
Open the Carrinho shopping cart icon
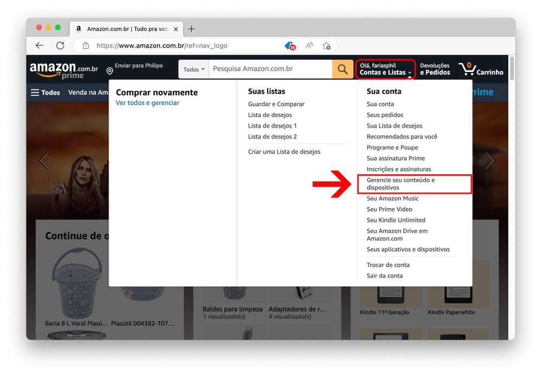(x=481, y=69)
